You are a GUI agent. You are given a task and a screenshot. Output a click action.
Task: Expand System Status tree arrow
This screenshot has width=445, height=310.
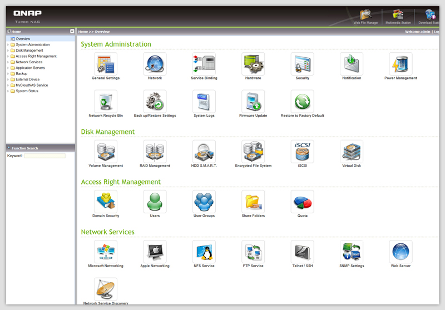coord(8,91)
